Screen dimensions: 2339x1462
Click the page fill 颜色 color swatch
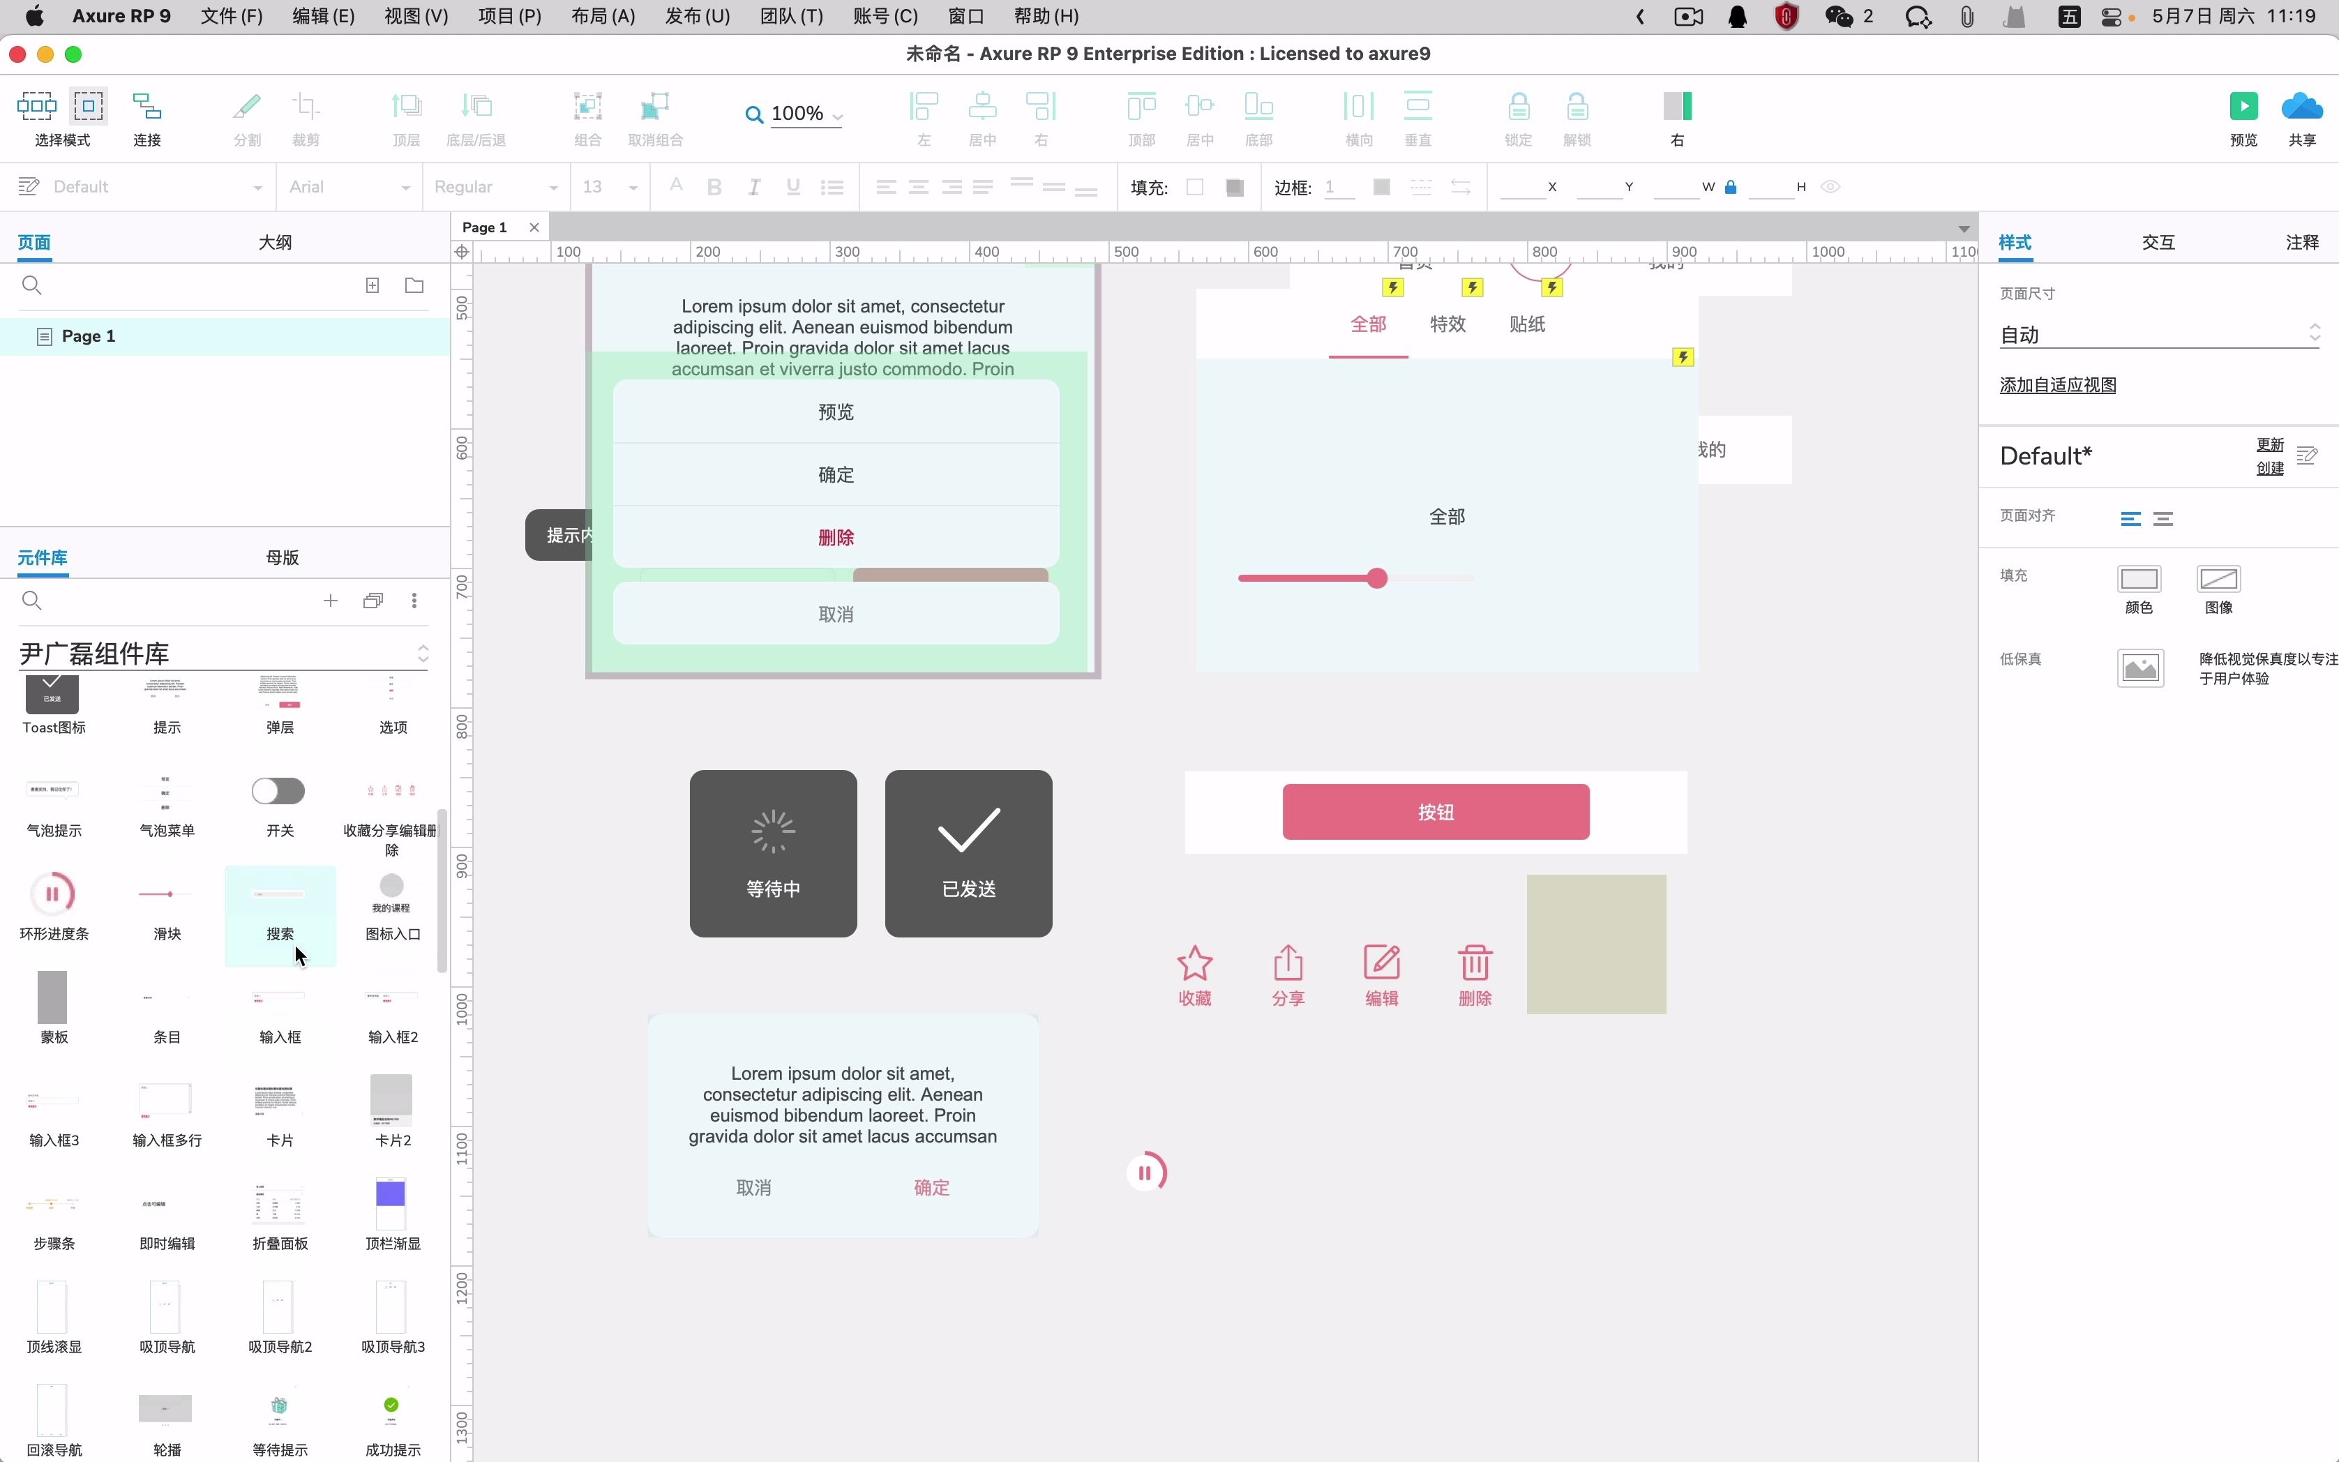pos(2138,580)
